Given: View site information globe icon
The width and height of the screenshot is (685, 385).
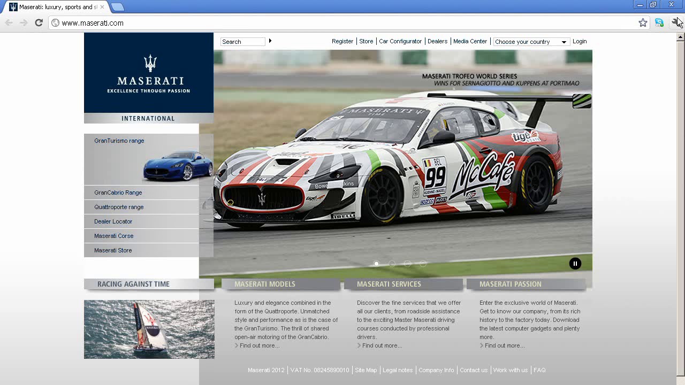Looking at the screenshot, I should coord(55,22).
